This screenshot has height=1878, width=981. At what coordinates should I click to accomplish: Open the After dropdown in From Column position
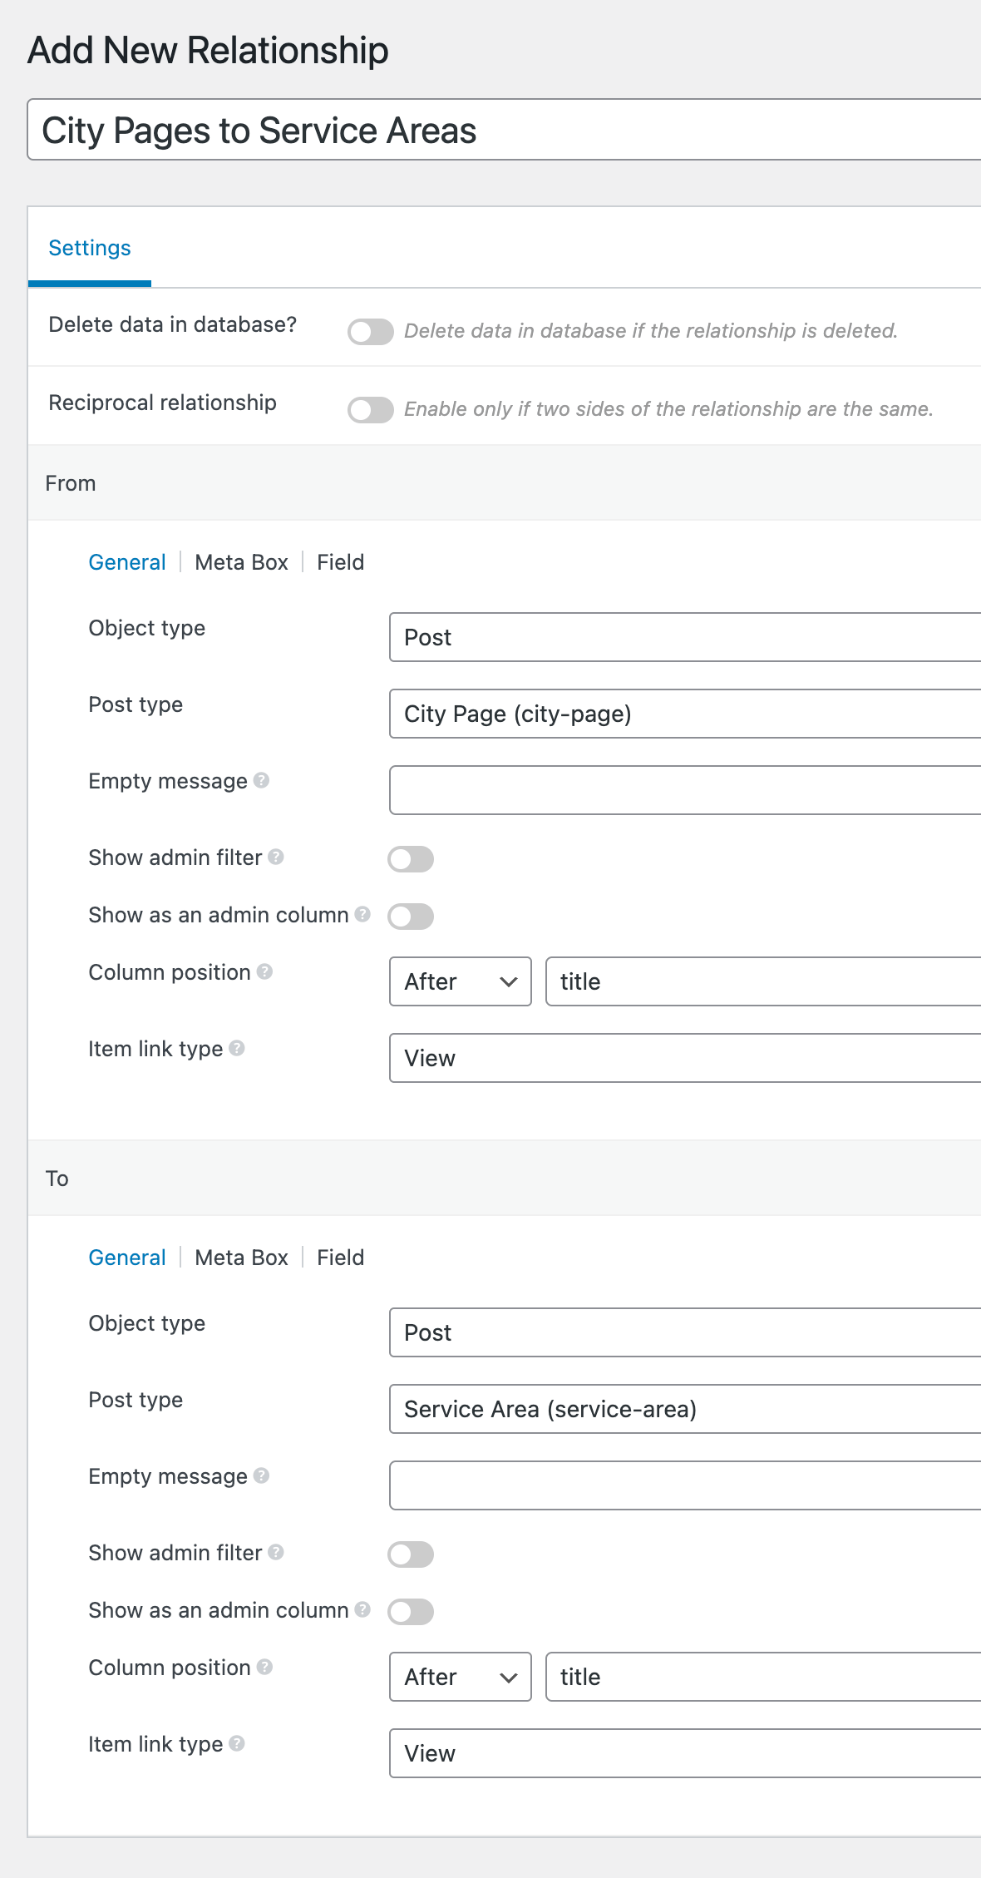coord(460,981)
